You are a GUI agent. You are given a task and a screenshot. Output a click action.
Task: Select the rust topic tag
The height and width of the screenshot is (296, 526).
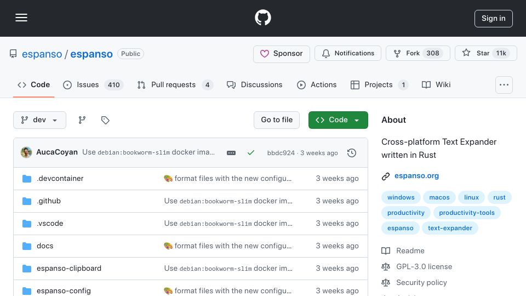point(499,197)
